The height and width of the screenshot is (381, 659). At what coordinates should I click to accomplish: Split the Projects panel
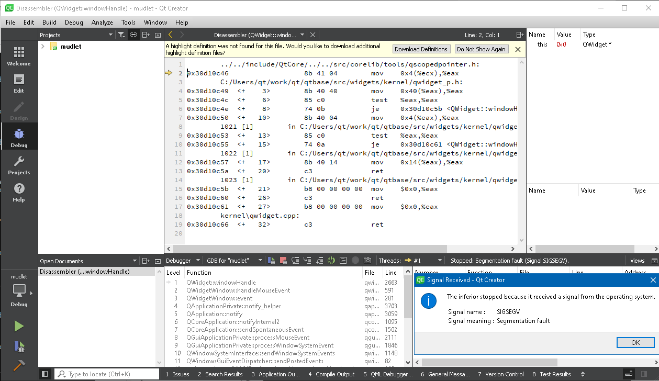click(146, 35)
